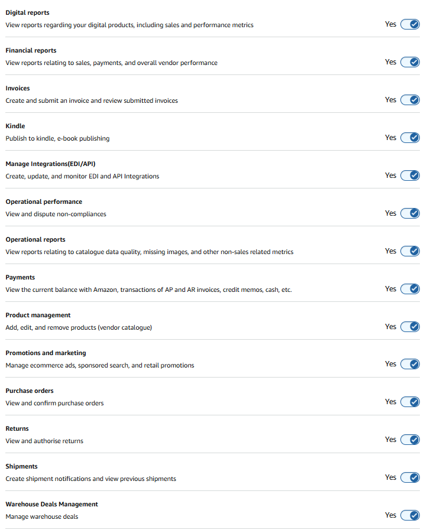Image resolution: width=440 pixels, height=530 pixels.
Task: Toggle the Product management switch
Action: (410, 327)
